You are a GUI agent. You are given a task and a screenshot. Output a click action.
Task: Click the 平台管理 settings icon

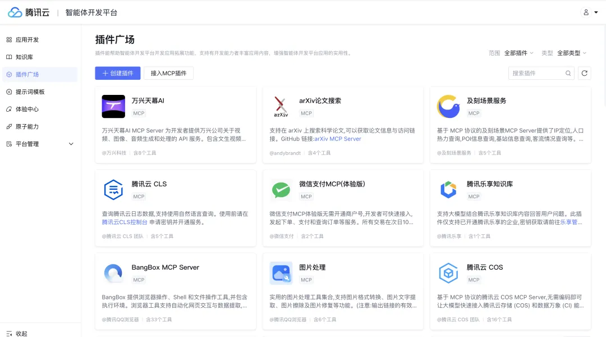[x=9, y=144]
